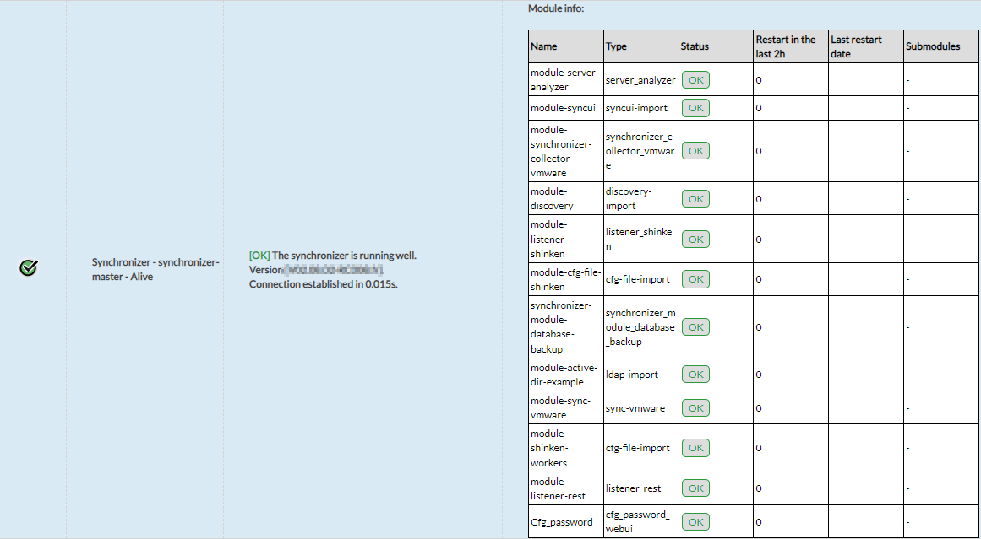
Task: Click OK badge for synchronizer-module-database-backup
Action: coord(695,327)
